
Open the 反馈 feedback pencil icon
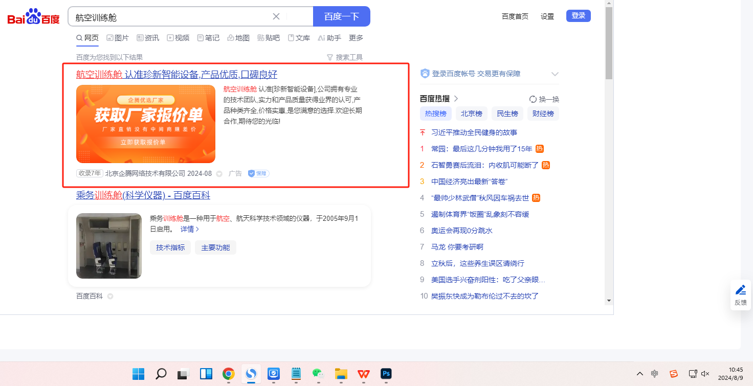tap(740, 290)
